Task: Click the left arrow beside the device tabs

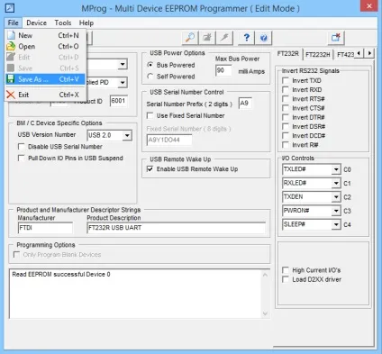Action: (359, 53)
